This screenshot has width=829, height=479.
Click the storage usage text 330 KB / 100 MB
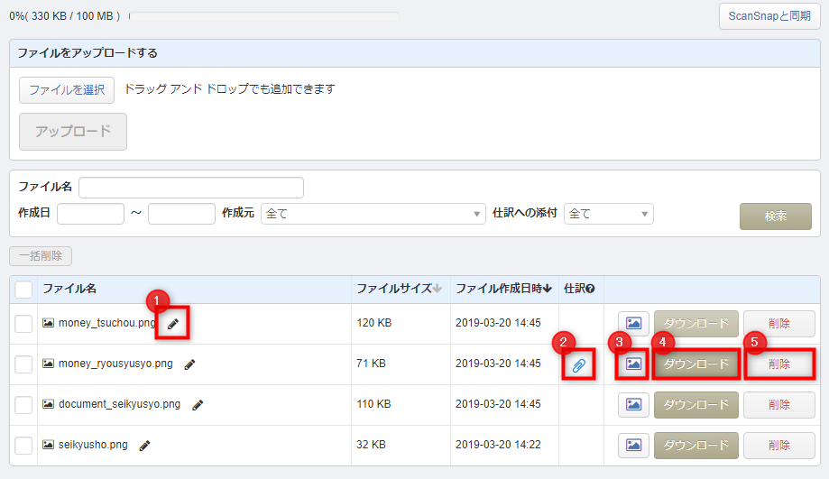pyautogui.click(x=72, y=16)
